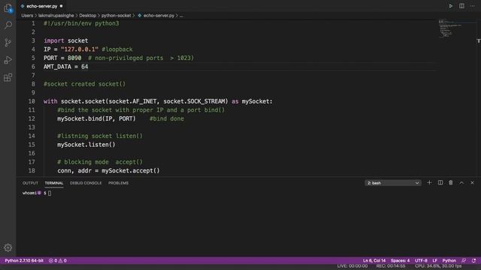Screen dimensions: 481x270
Task: Select the echo-server.py editor tab
Action: click(x=42, y=6)
